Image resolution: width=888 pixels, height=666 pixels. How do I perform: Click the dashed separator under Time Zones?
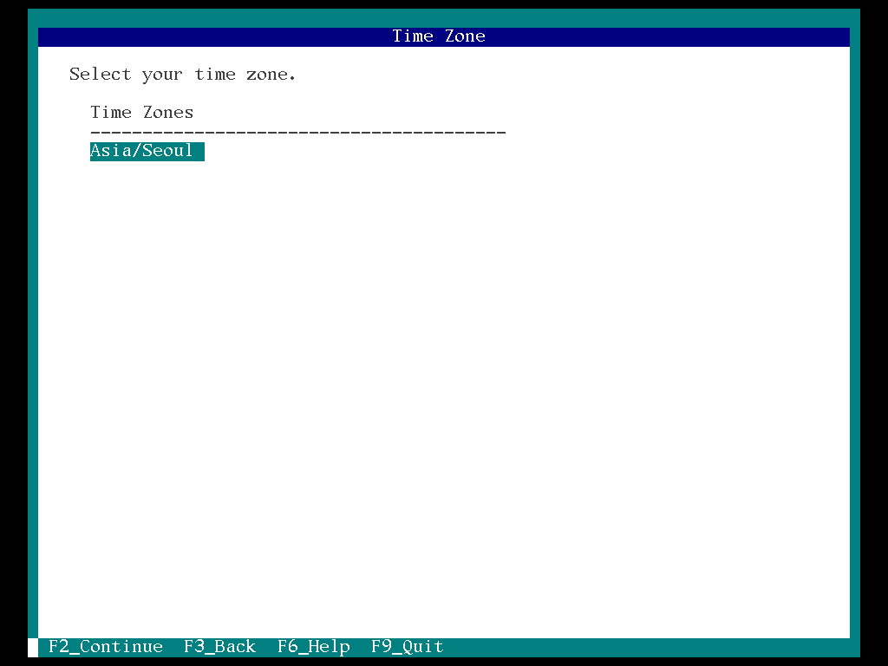click(x=297, y=133)
